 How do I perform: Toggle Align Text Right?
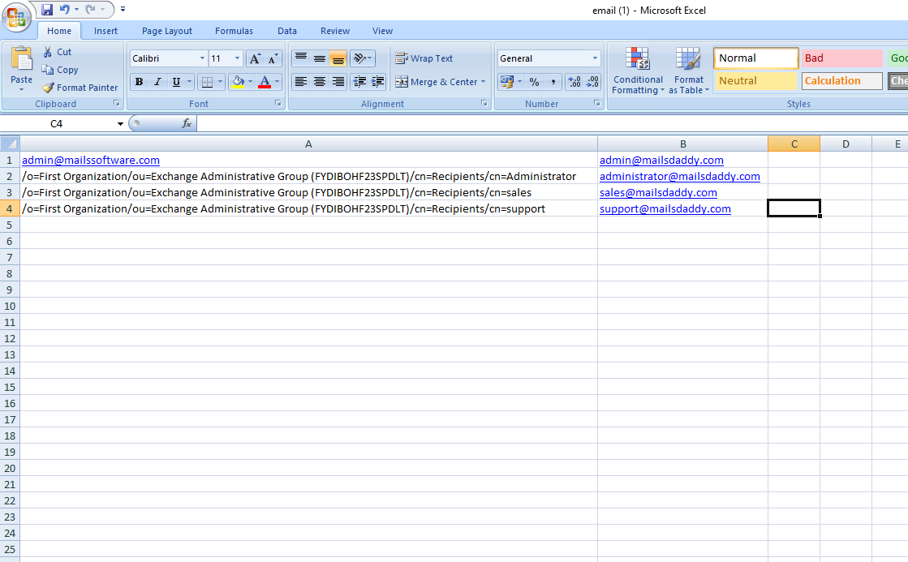coord(338,82)
